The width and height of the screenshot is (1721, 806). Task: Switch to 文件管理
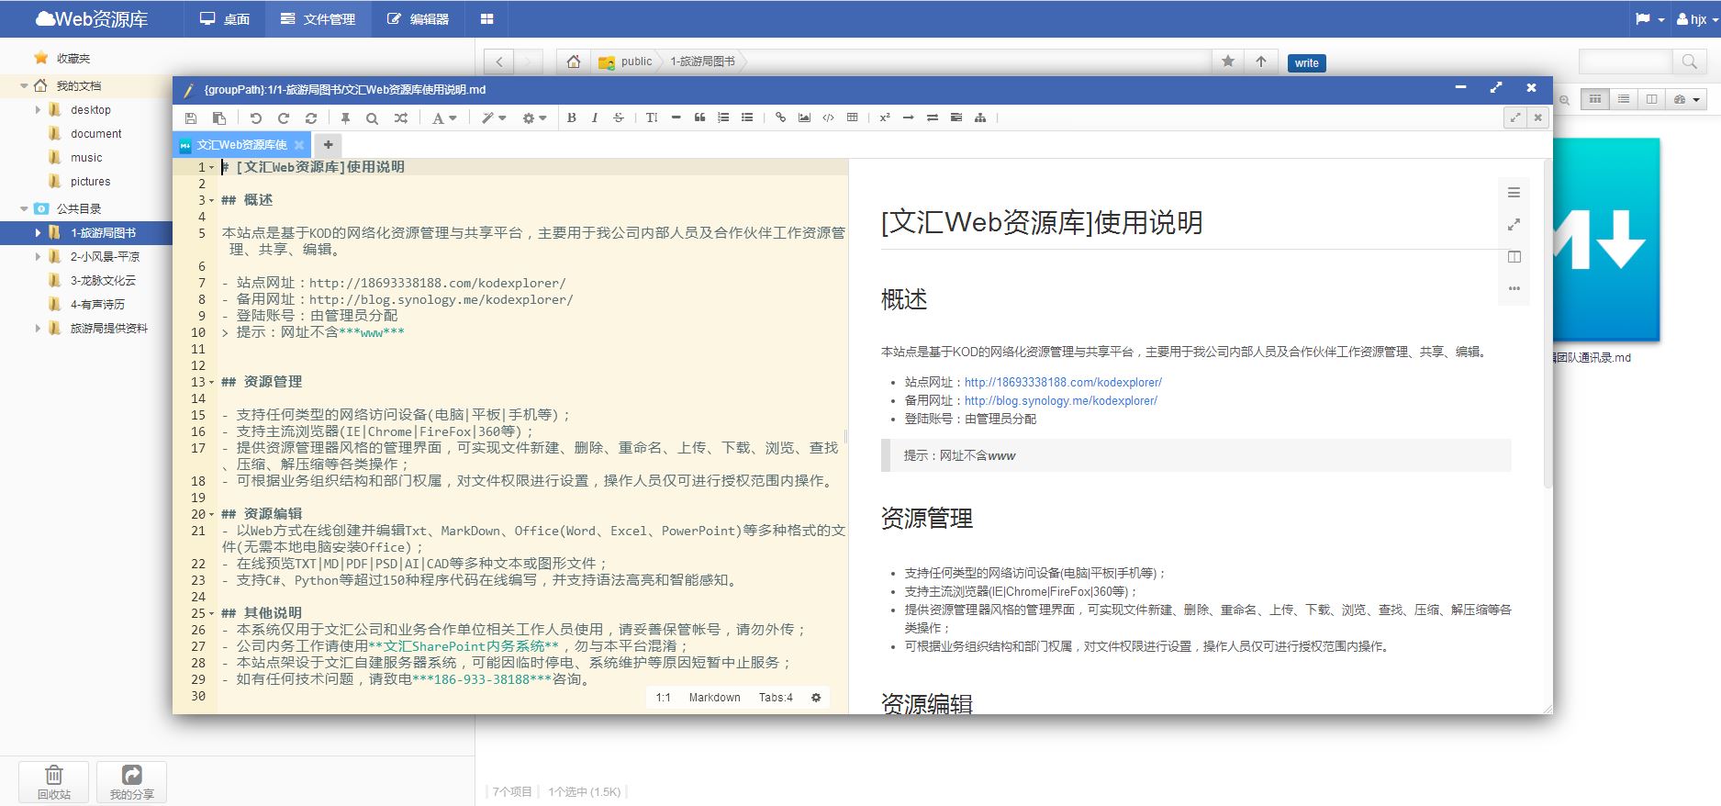(x=318, y=18)
